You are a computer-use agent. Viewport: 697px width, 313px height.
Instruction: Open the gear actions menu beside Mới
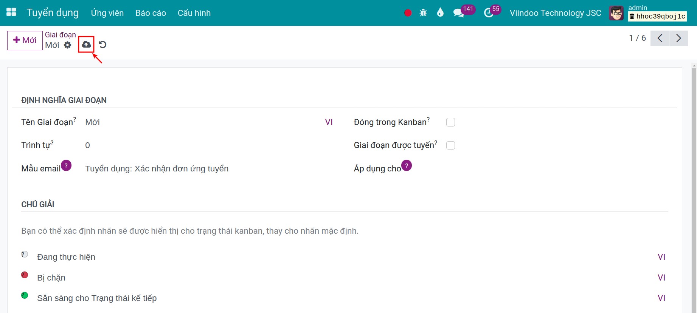tap(67, 45)
